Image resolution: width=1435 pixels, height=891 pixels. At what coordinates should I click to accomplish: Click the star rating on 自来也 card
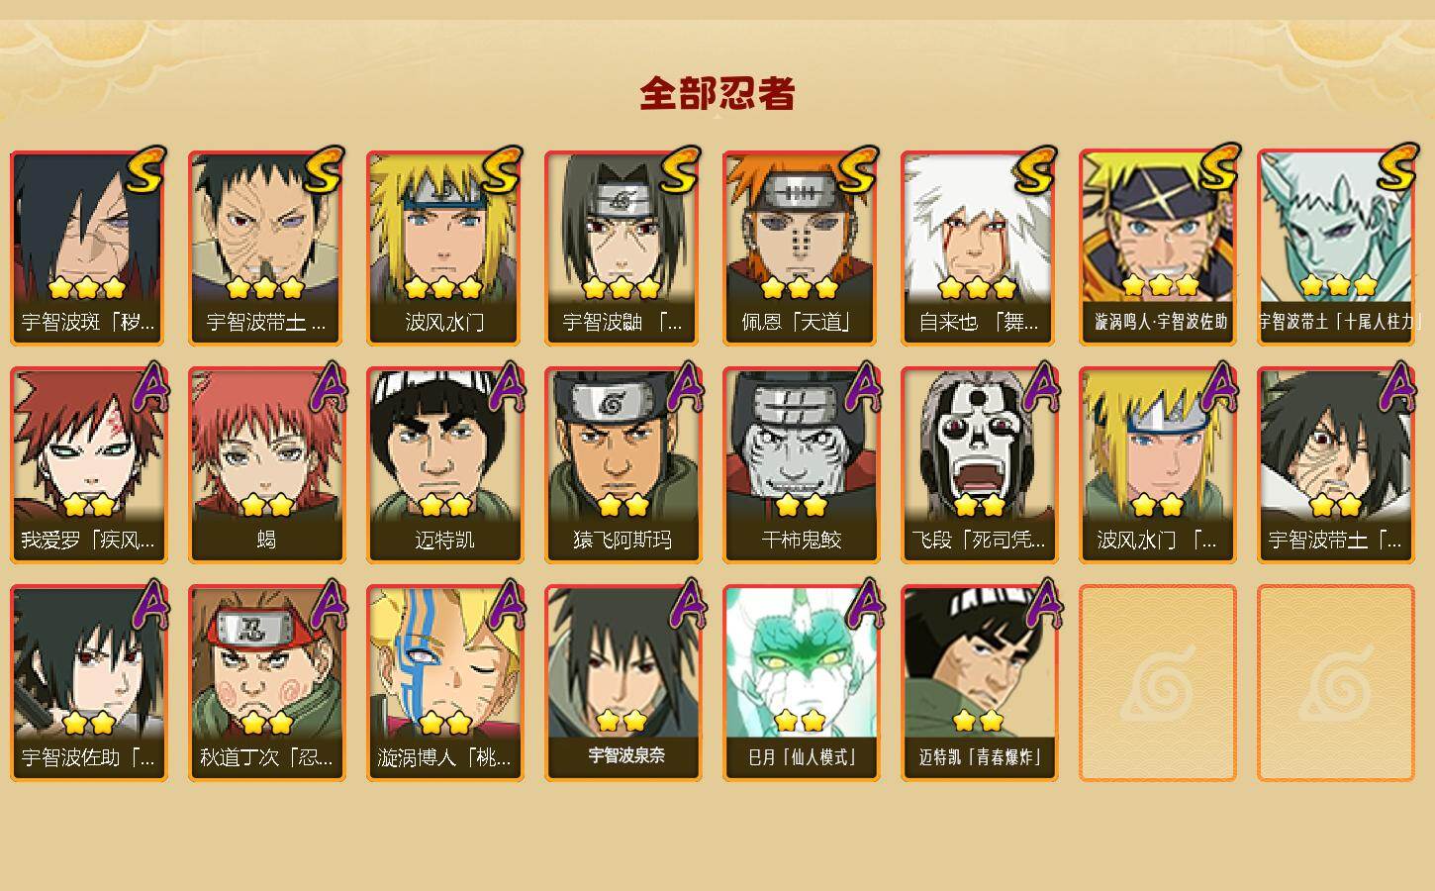pyautogui.click(x=978, y=288)
